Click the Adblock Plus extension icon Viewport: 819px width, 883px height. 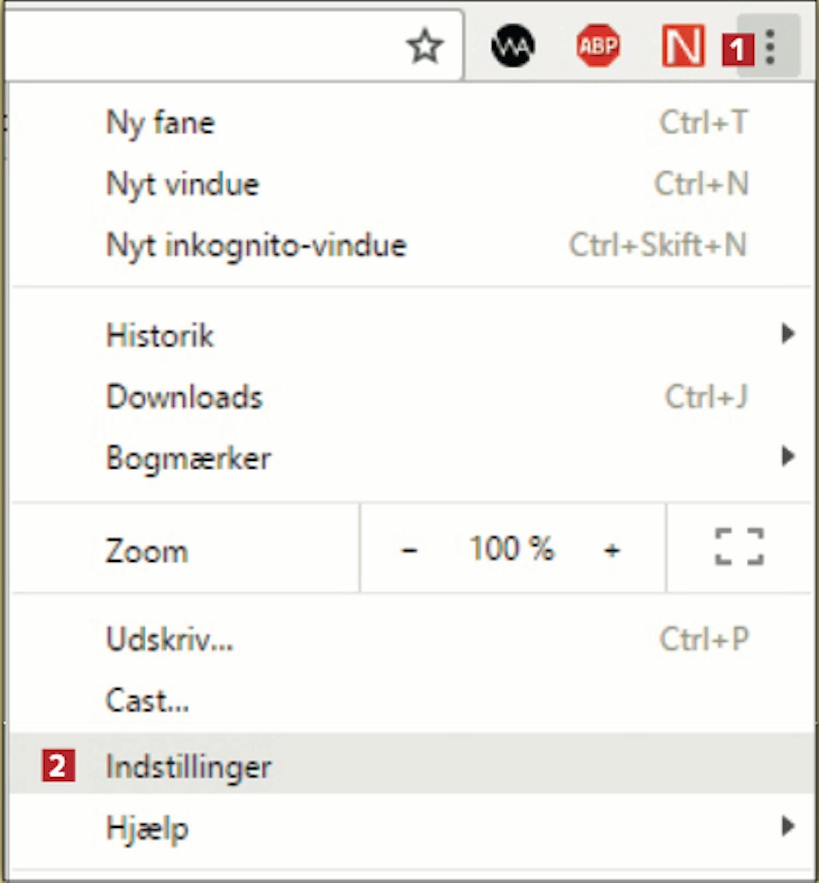598,46
